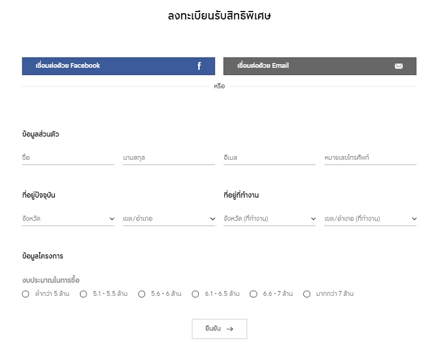Viewport: 438px width, 350px height.
Task: Select มากกว่า 7 ล้าน budget option
Action: (307, 294)
